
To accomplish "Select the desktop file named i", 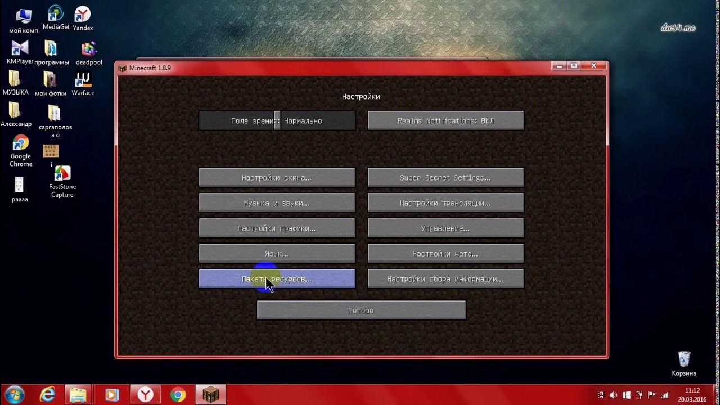I will (x=51, y=156).
